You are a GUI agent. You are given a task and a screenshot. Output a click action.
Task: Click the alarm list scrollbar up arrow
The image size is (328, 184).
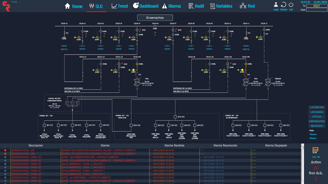(302, 145)
